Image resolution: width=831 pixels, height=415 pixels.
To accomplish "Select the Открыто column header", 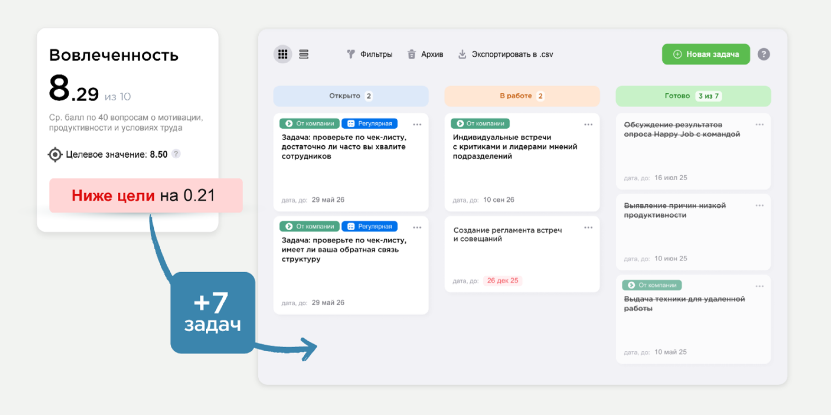I will coord(351,96).
